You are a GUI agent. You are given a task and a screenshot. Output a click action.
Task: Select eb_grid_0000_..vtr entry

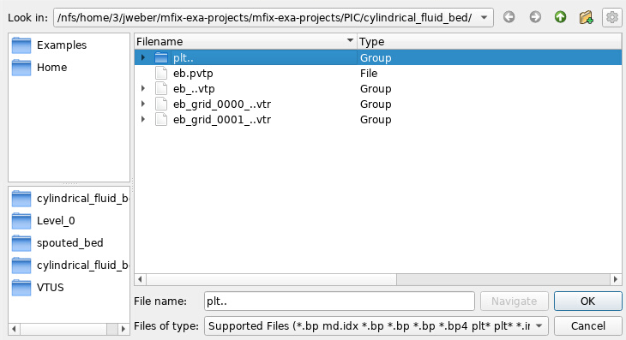pyautogui.click(x=222, y=104)
